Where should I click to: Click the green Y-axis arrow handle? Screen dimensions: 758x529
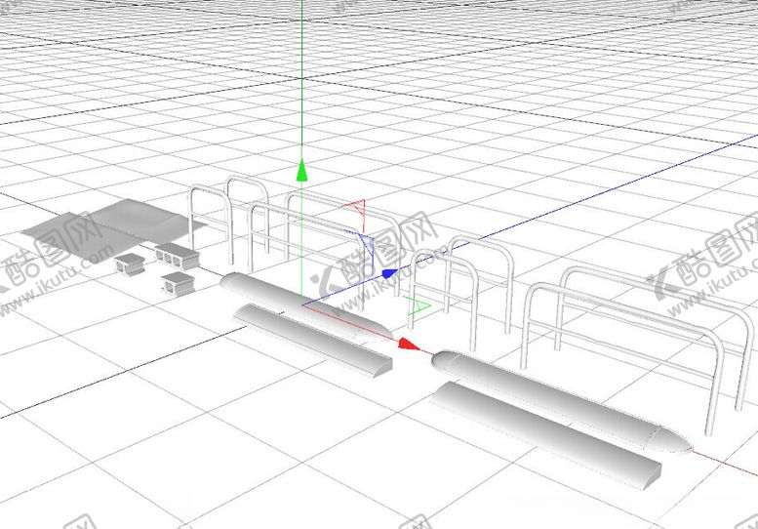301,170
